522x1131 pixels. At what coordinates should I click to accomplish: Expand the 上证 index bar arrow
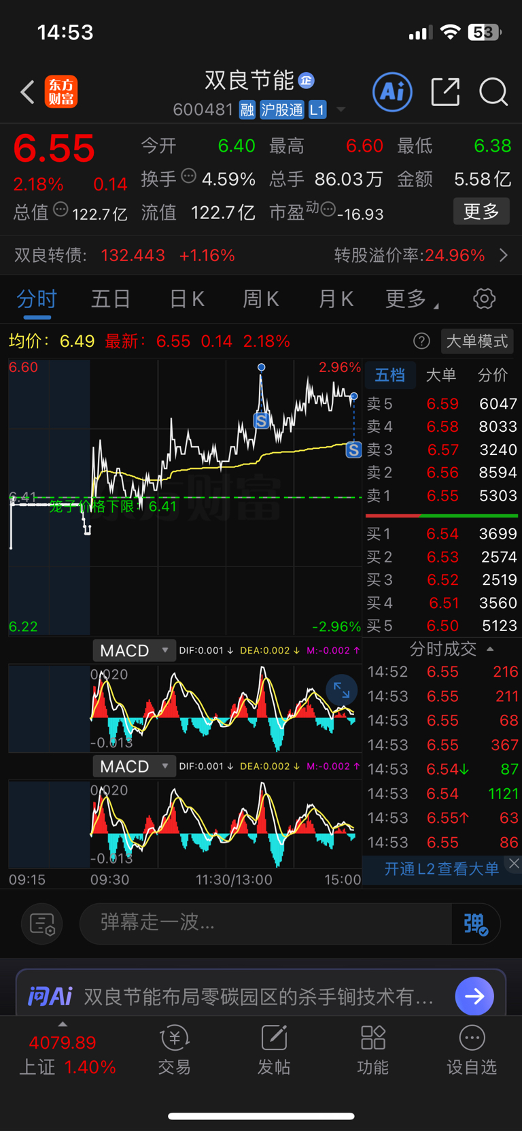(63, 1024)
